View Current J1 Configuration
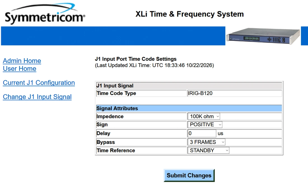The image size is (308, 189). pyautogui.click(x=39, y=83)
